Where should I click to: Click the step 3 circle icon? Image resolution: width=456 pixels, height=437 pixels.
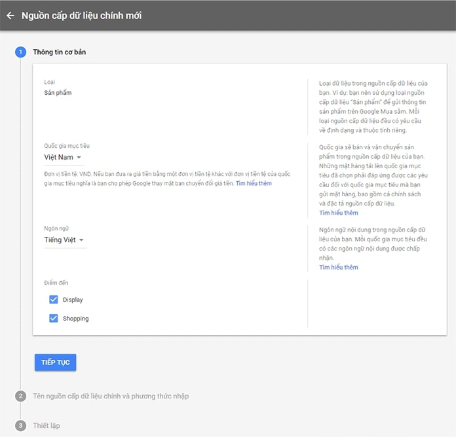click(x=21, y=426)
